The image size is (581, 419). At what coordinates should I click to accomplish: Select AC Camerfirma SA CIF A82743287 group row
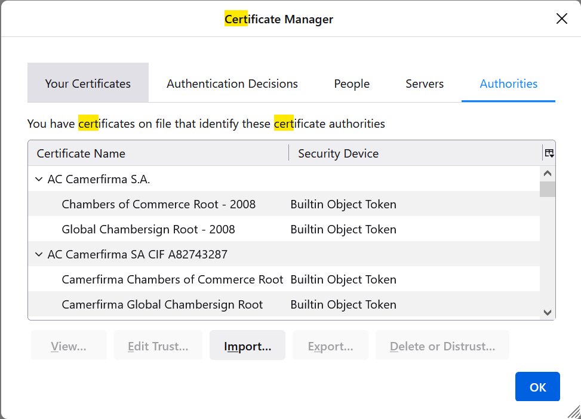284,254
